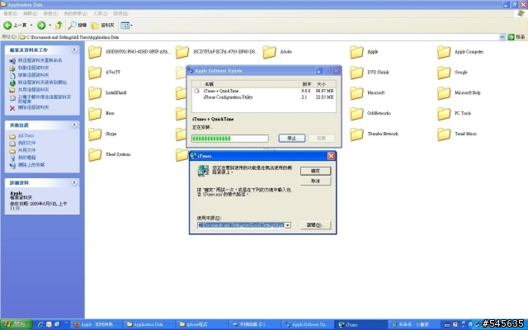Collapse the Other Places panel
This screenshot has height=330, width=528.
74,125
